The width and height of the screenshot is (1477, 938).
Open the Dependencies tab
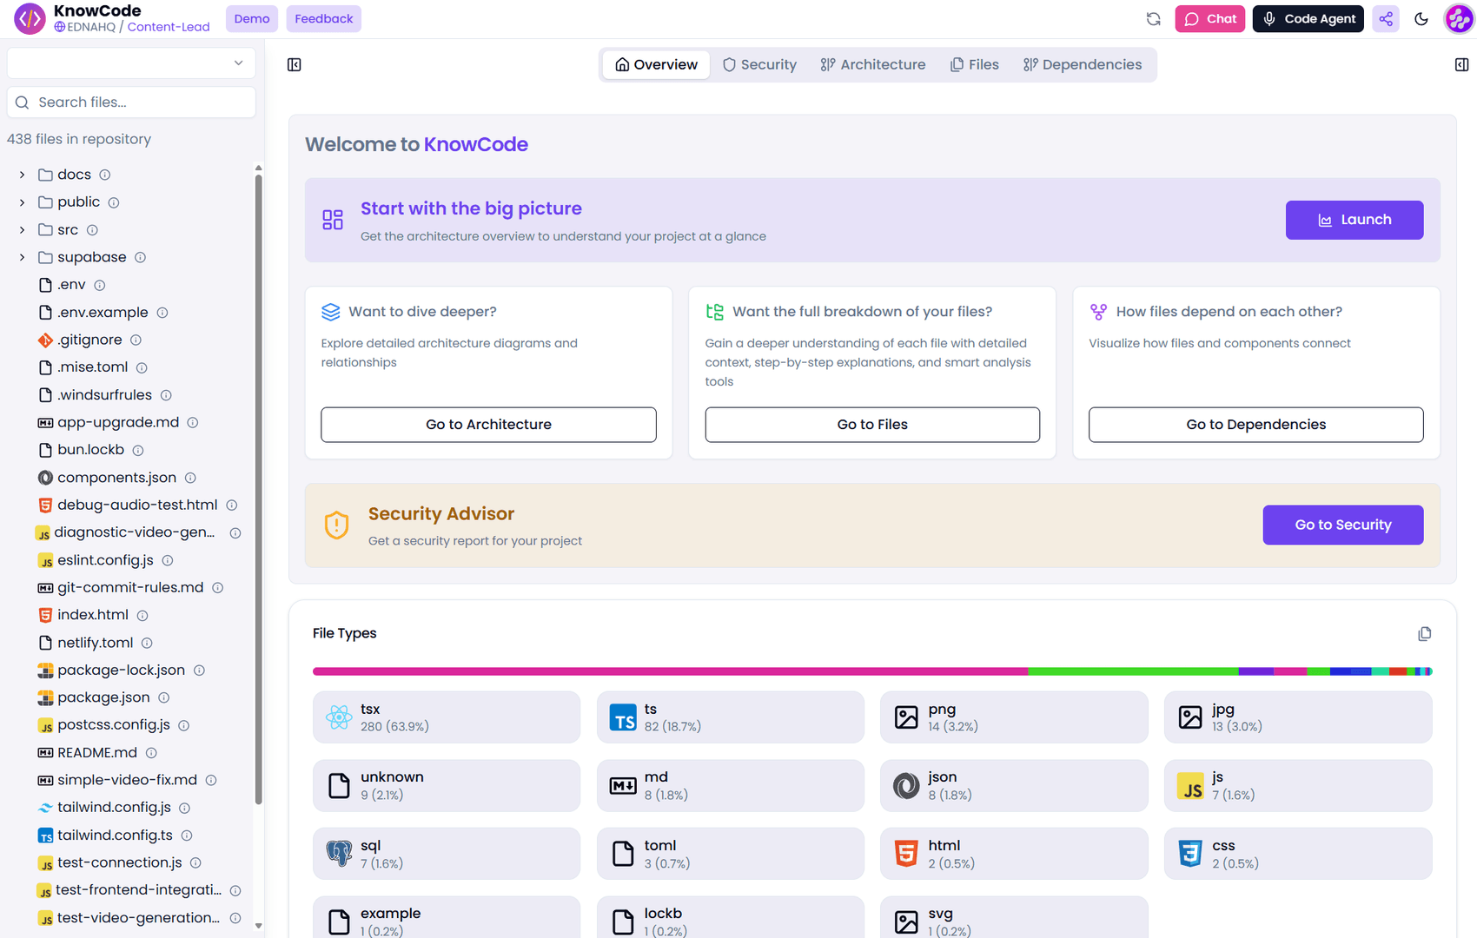point(1083,65)
